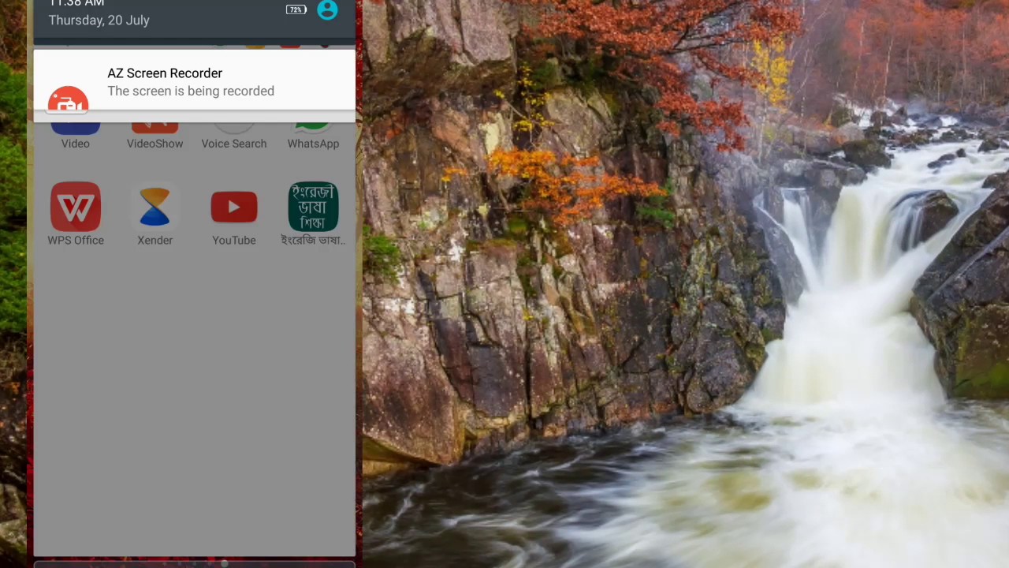Tap the YouTube label

pyautogui.click(x=234, y=240)
